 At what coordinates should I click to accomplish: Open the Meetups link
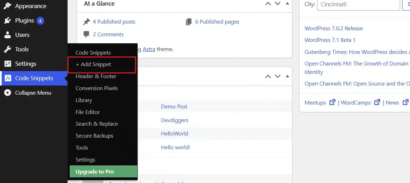click(x=315, y=102)
